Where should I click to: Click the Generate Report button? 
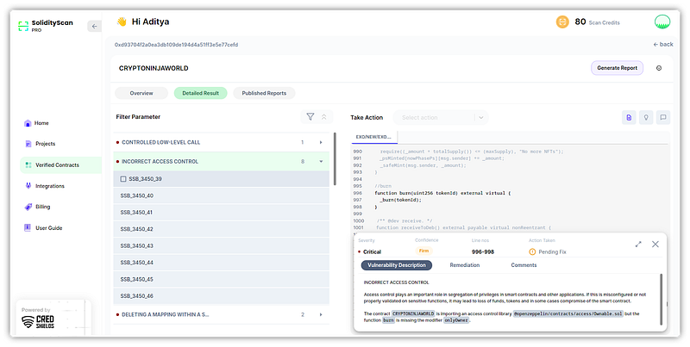617,68
